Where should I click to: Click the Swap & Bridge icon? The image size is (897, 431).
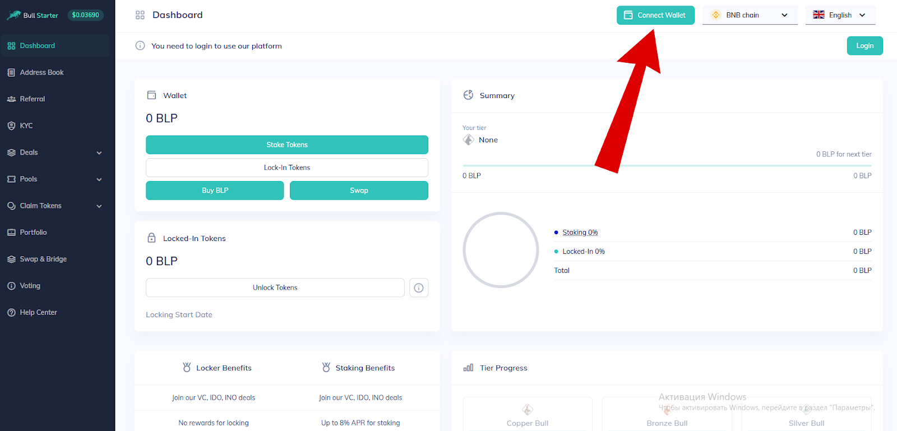(11, 259)
